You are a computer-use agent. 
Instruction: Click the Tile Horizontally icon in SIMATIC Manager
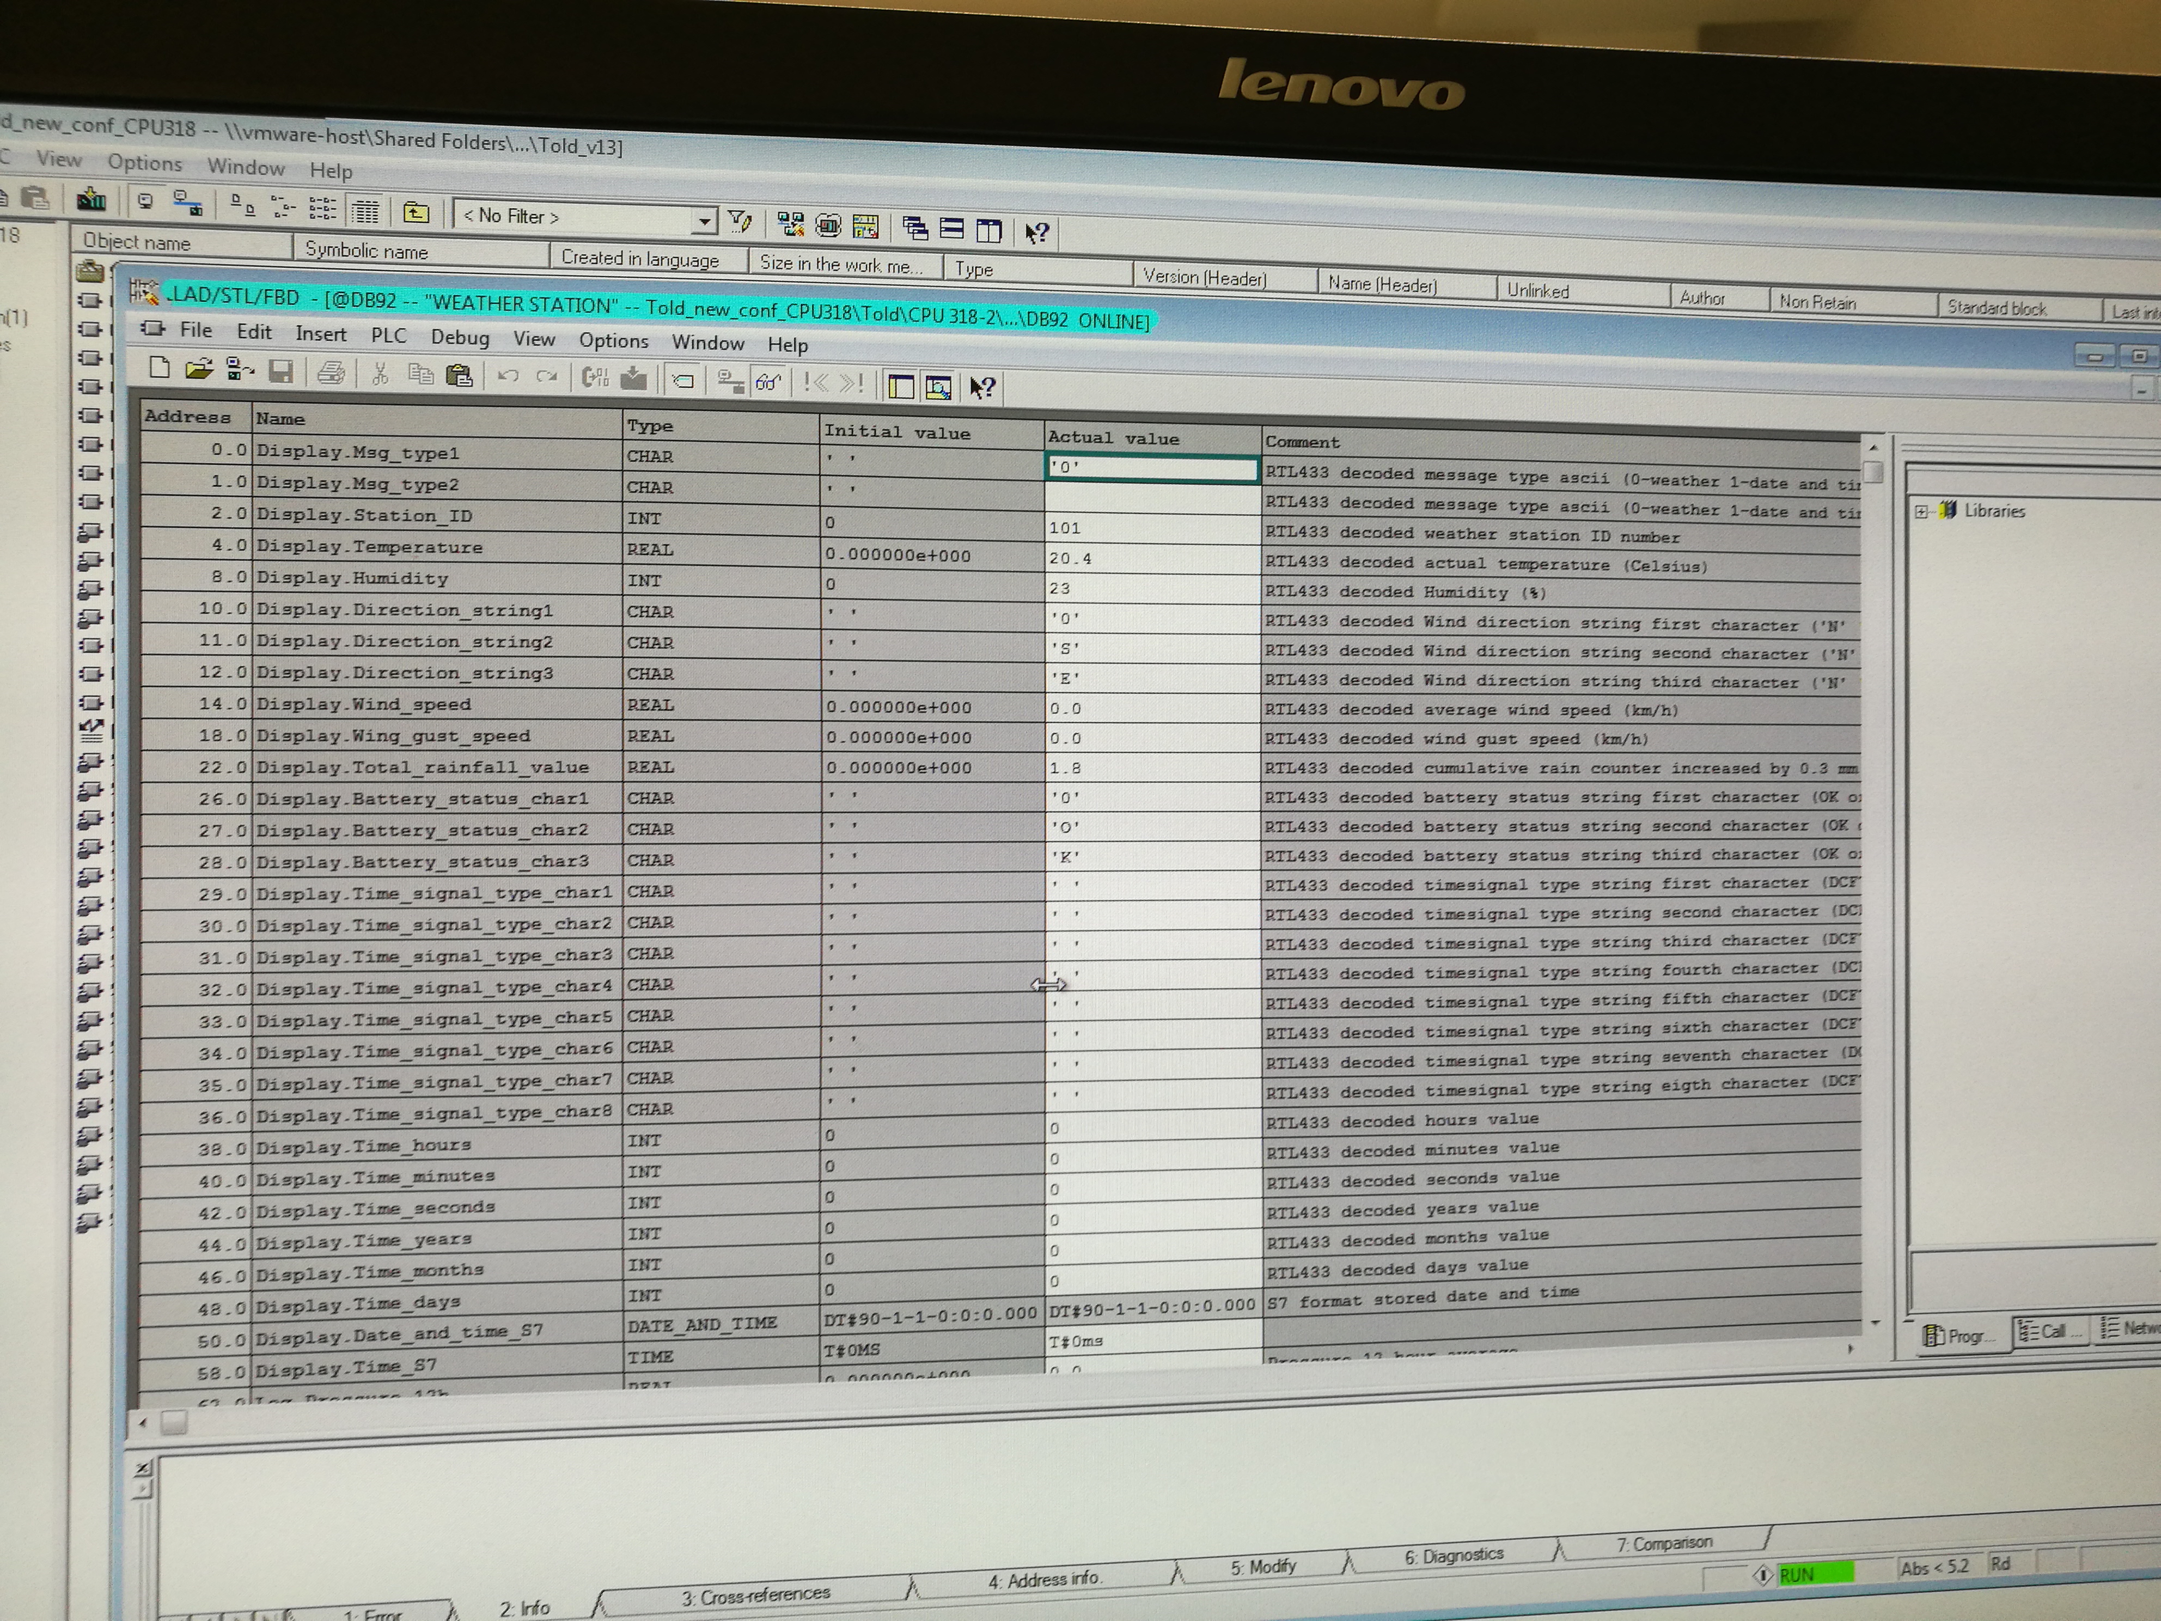[951, 230]
